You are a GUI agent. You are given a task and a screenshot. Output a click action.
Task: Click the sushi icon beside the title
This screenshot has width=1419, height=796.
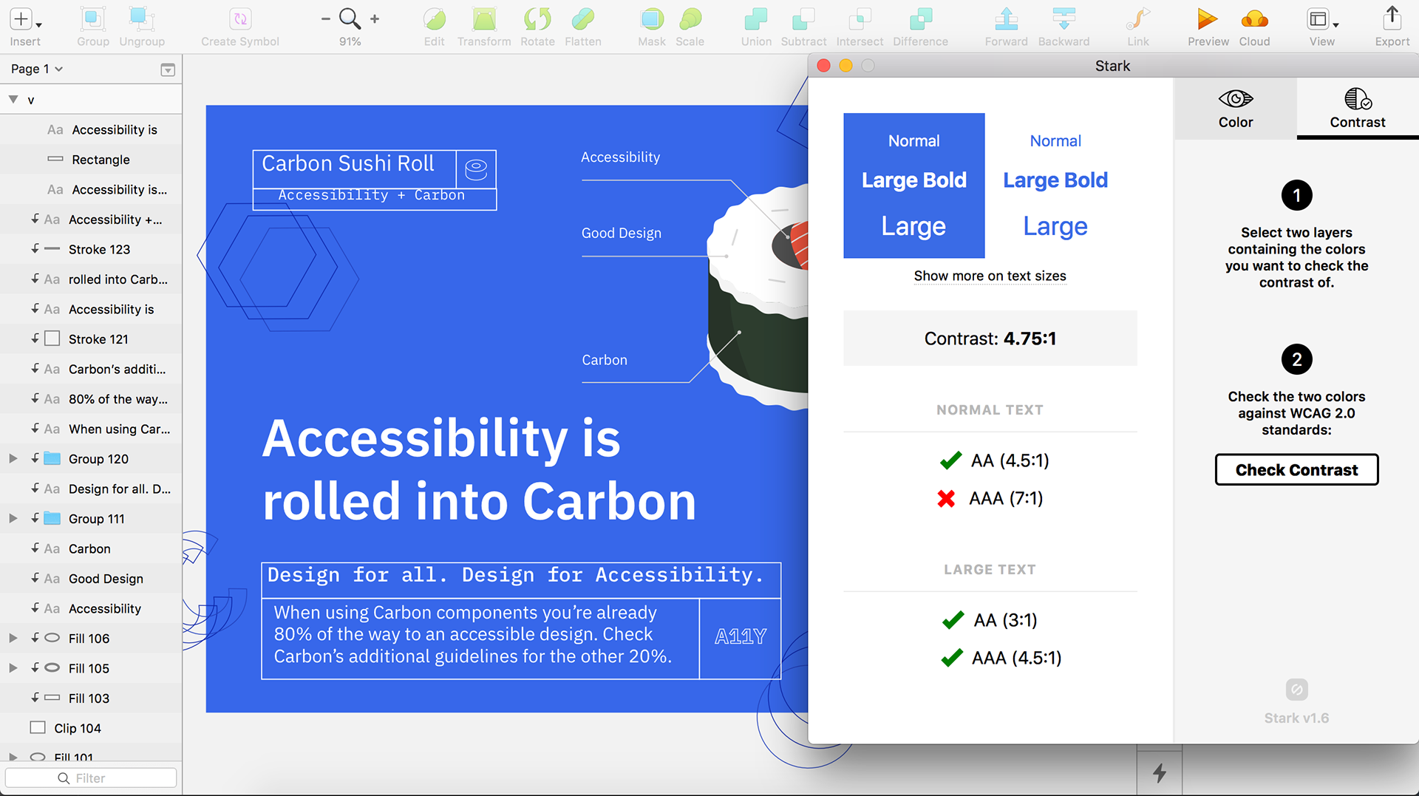[476, 169]
